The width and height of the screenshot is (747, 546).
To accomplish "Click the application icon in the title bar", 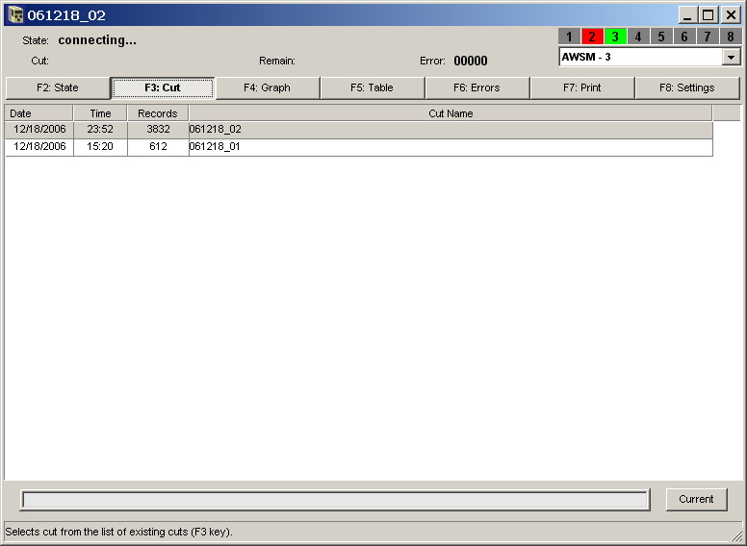I will (15, 15).
